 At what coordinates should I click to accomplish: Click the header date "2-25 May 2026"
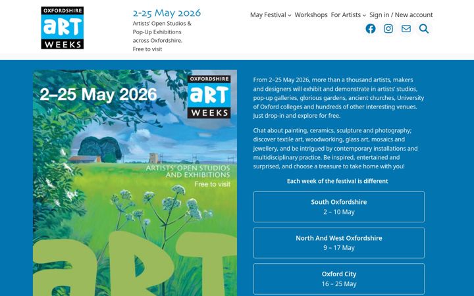[x=167, y=13]
